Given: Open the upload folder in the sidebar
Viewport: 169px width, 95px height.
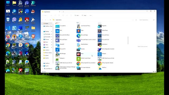Looking at the screenshot, I should (47, 55).
